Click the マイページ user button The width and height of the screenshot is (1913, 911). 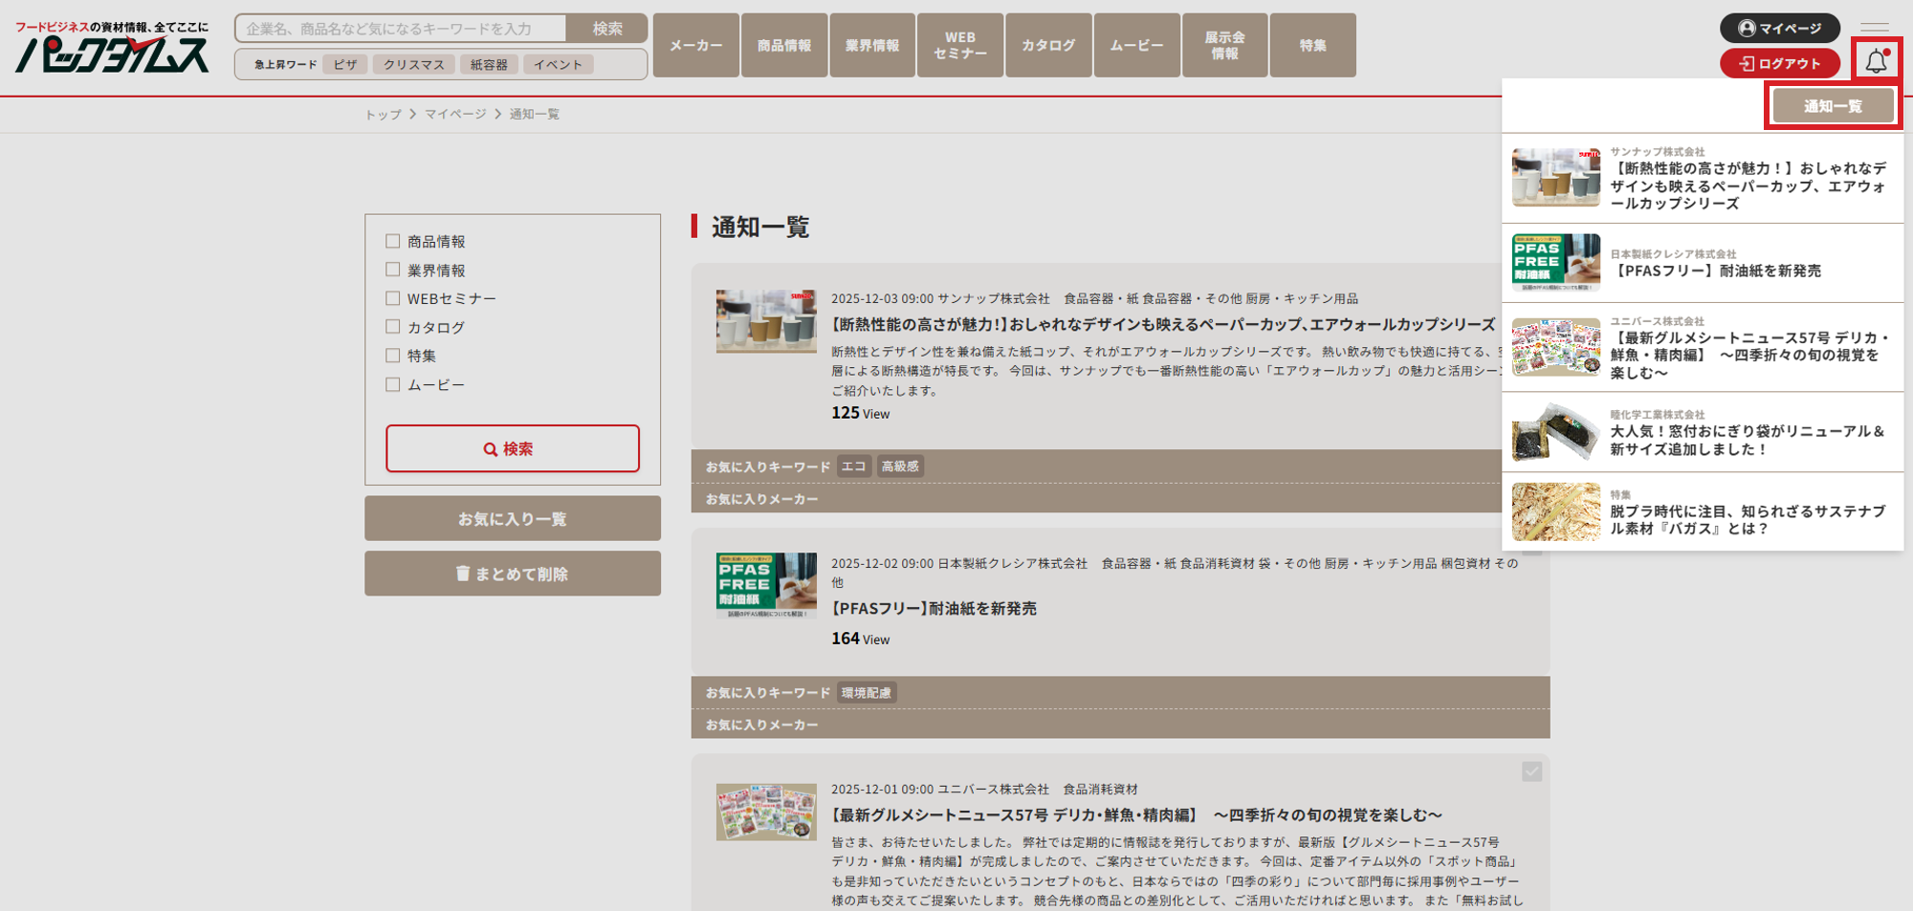(1779, 28)
